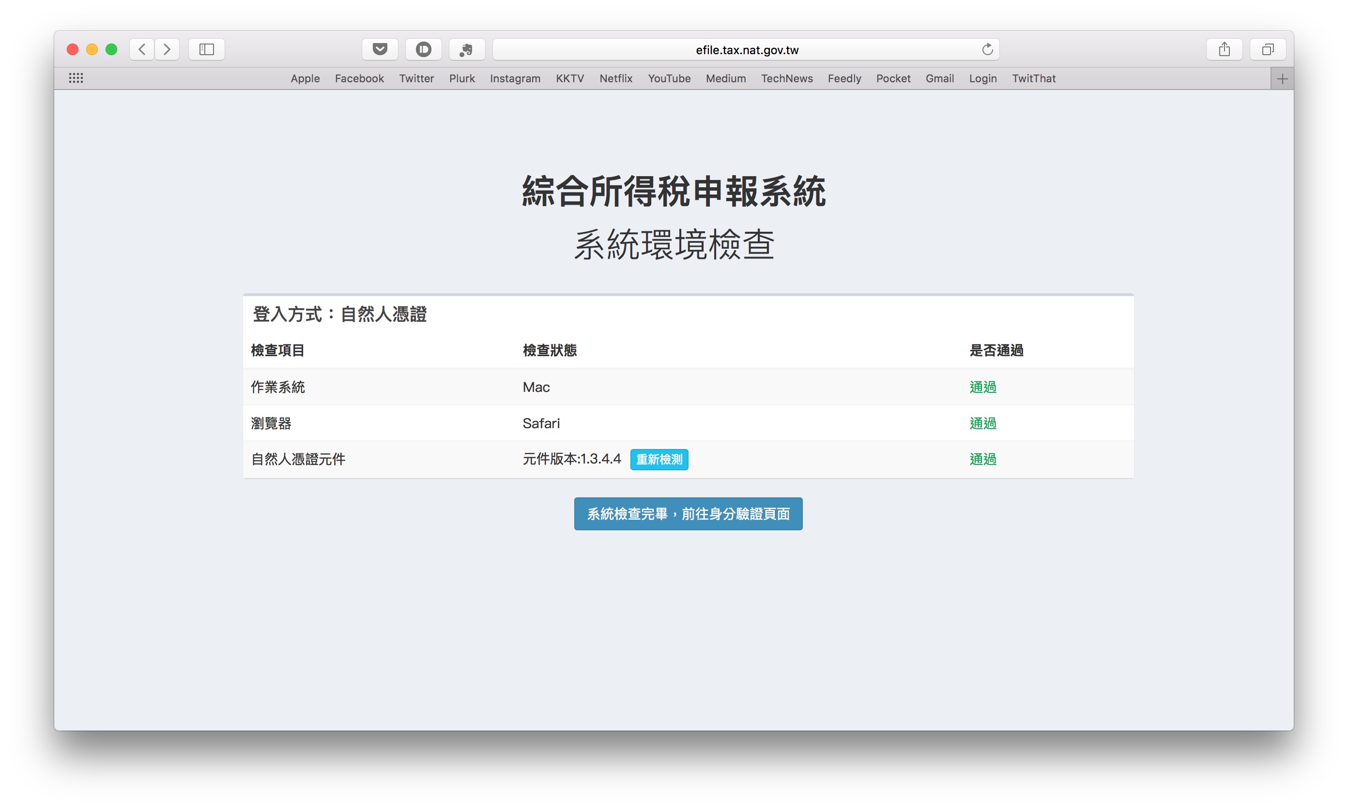The height and width of the screenshot is (808, 1348).
Task: Select the 作業系統 row label
Action: coord(277,387)
